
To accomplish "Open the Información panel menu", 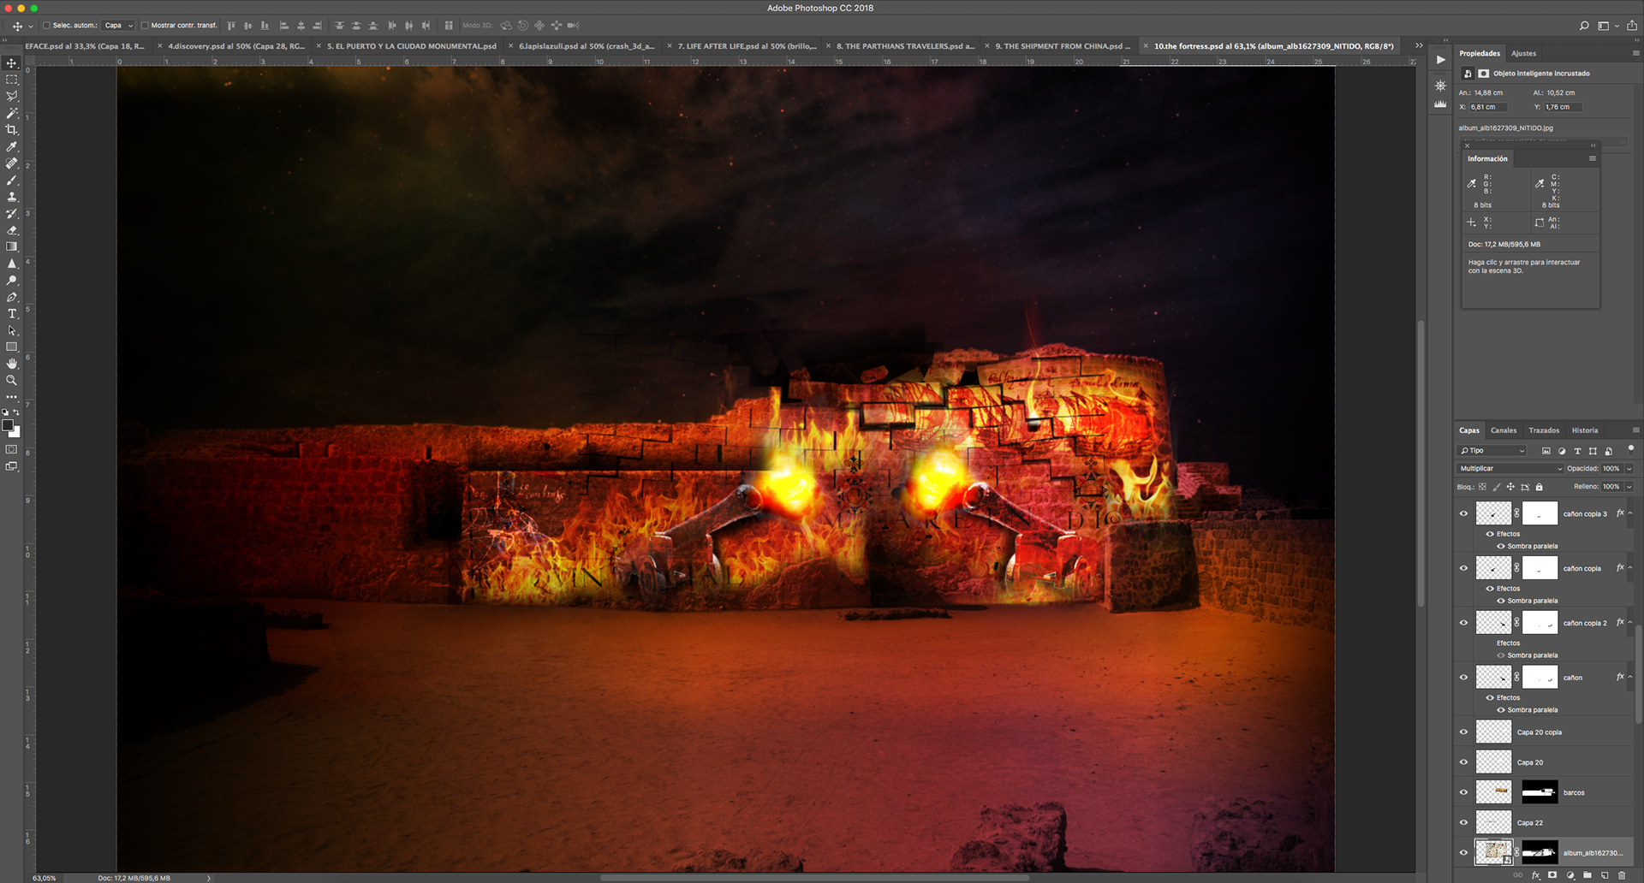I will pos(1593,158).
